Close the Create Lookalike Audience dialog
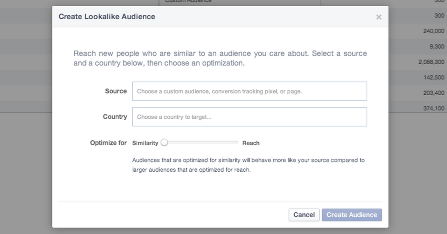This screenshot has height=234, width=447. point(378,17)
